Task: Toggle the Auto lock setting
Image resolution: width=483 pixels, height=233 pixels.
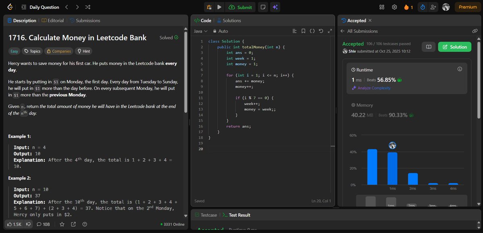Action: pyautogui.click(x=221, y=31)
